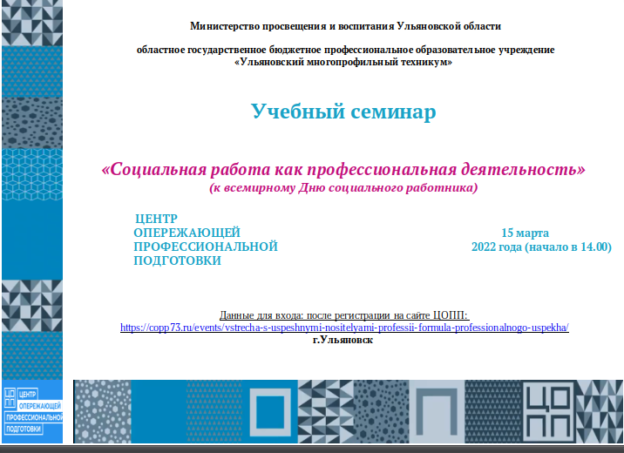Select the 'Учебный семинар' heading
The height and width of the screenshot is (453, 624).
tap(343, 112)
